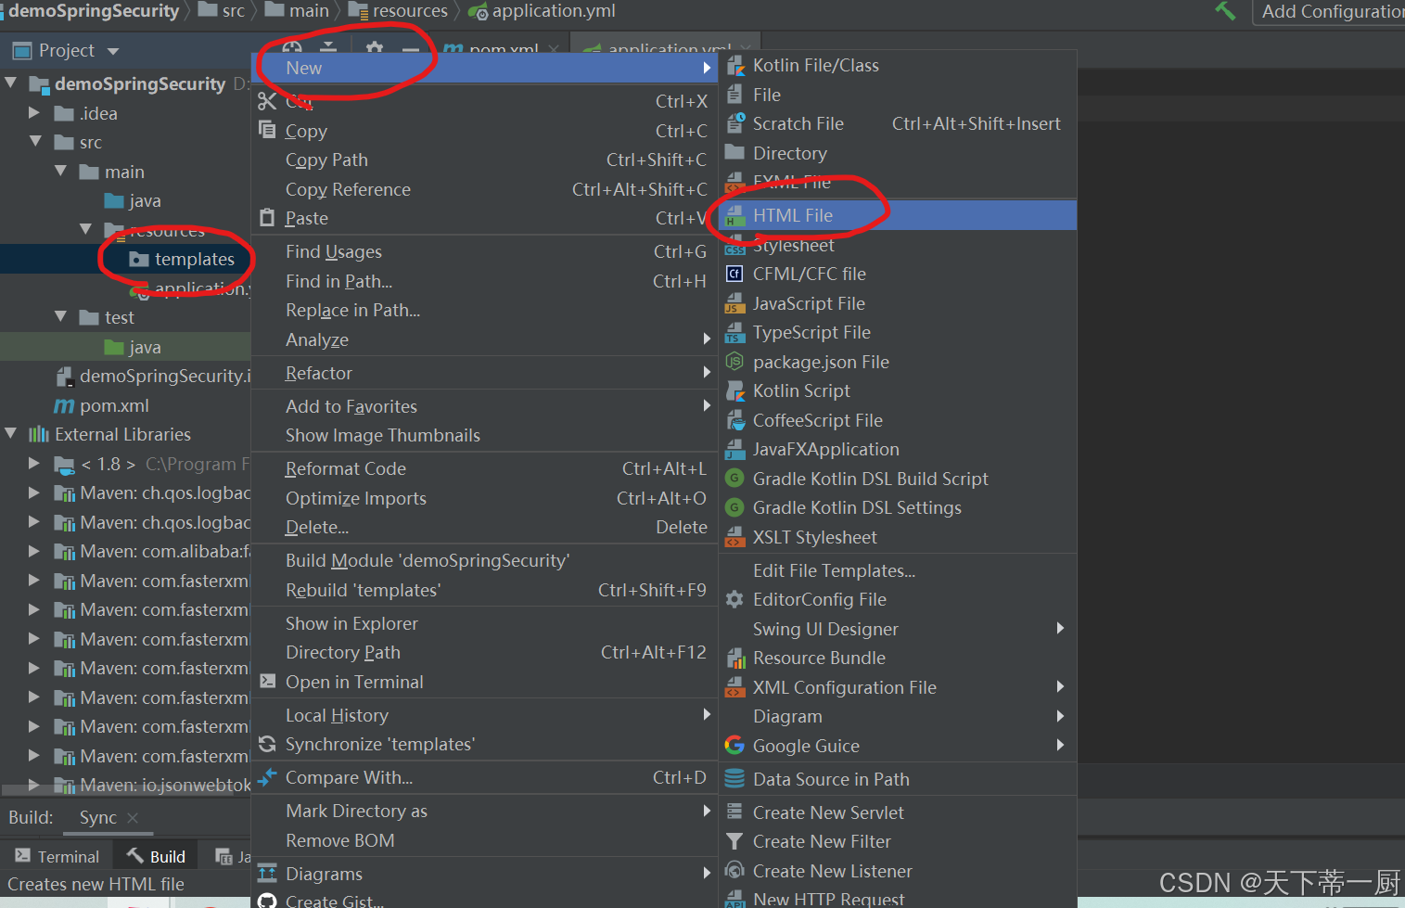Collapse the demoSpringSecurity project root

(11, 83)
